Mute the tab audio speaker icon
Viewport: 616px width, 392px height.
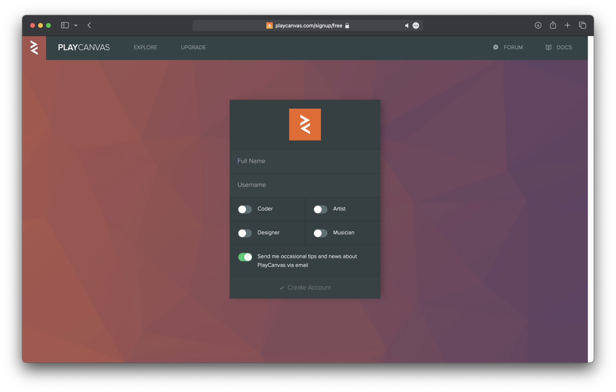point(406,26)
